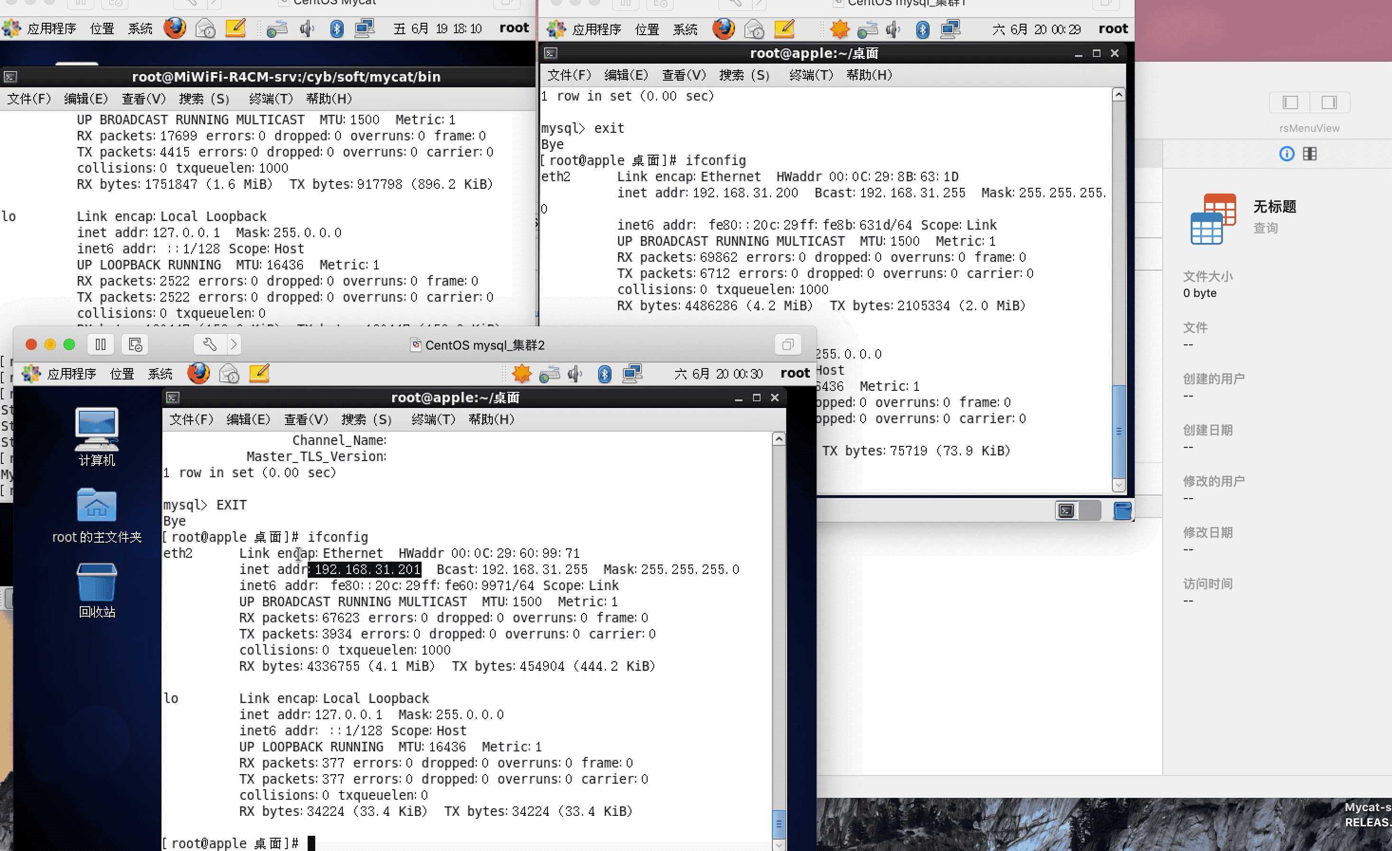Image resolution: width=1392 pixels, height=851 pixels.
Task: Click the volume icon in the Mycat panel
Action: pyautogui.click(x=307, y=28)
